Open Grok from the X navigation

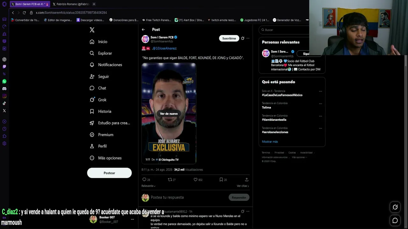[98, 100]
